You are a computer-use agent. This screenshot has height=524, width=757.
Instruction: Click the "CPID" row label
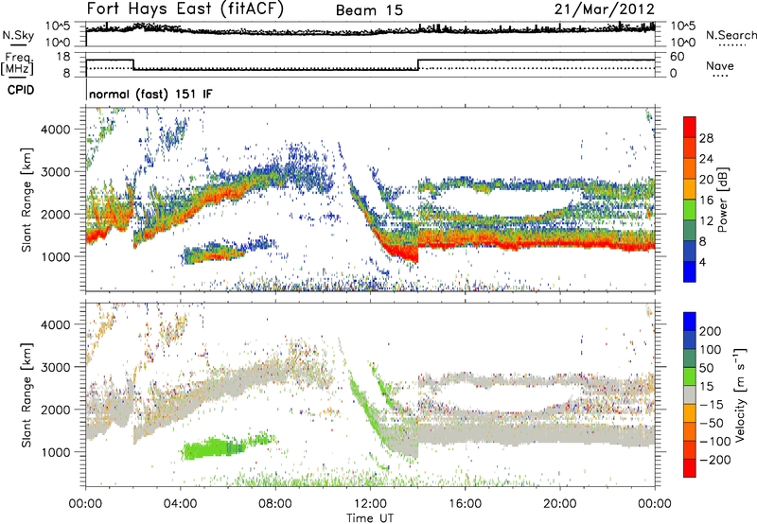pyautogui.click(x=21, y=90)
